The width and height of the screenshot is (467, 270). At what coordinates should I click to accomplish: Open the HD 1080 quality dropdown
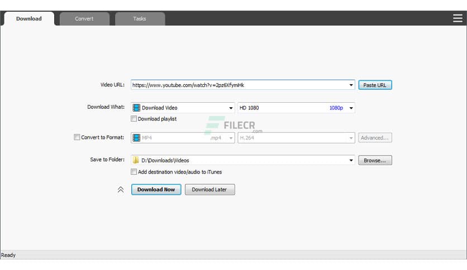tap(351, 108)
